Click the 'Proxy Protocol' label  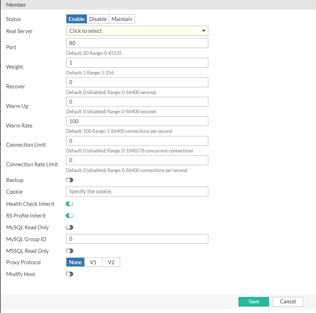(23, 262)
